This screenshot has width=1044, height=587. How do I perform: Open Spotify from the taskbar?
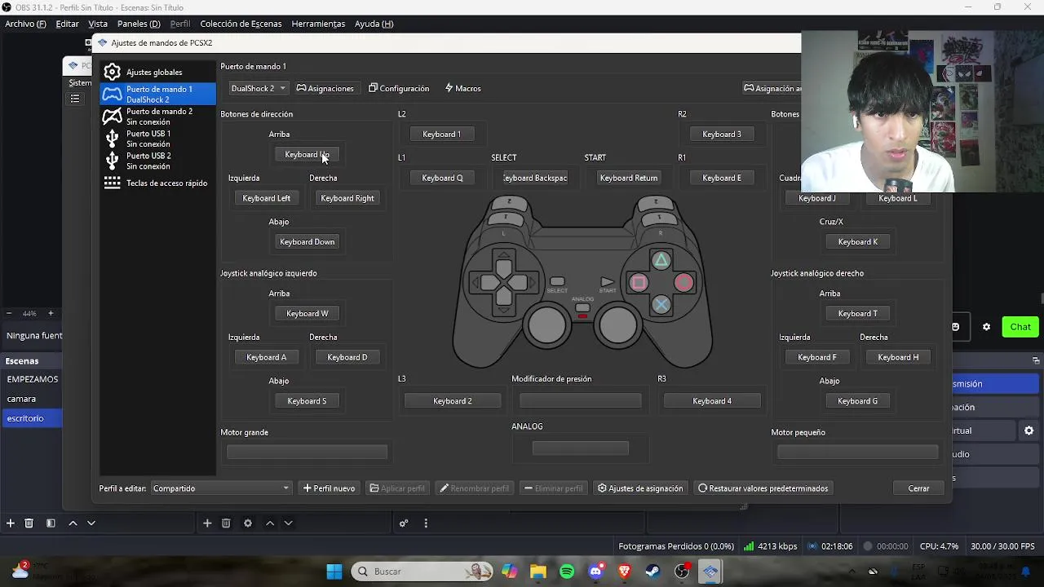point(567,572)
